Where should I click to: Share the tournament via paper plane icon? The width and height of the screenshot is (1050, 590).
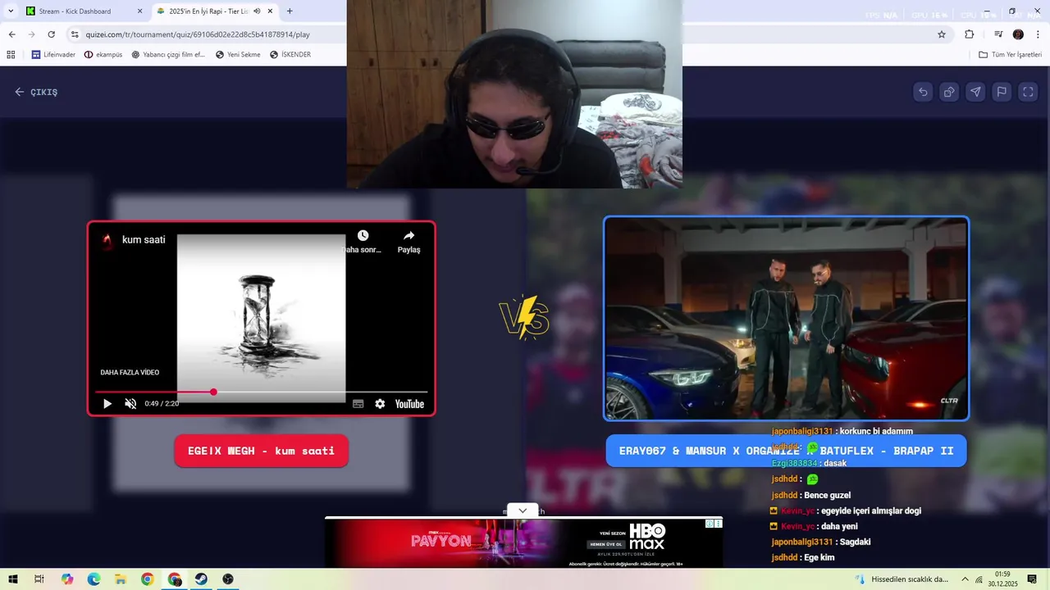pos(975,92)
